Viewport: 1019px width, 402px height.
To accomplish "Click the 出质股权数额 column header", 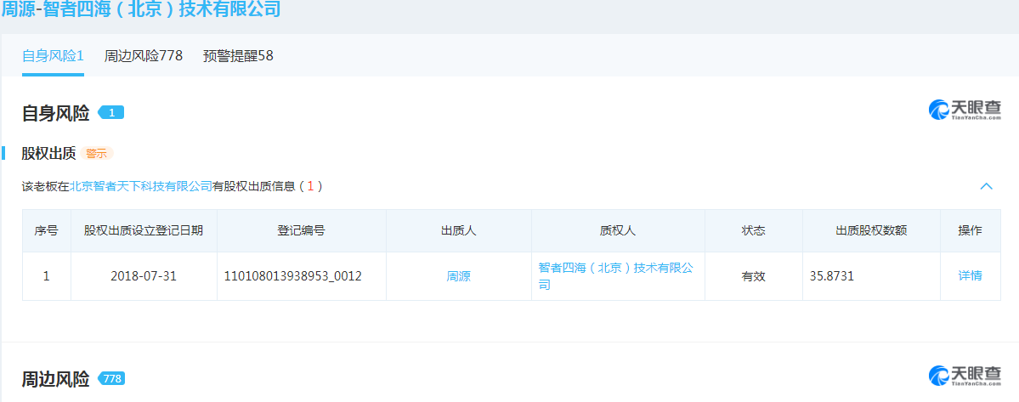I will 871,230.
